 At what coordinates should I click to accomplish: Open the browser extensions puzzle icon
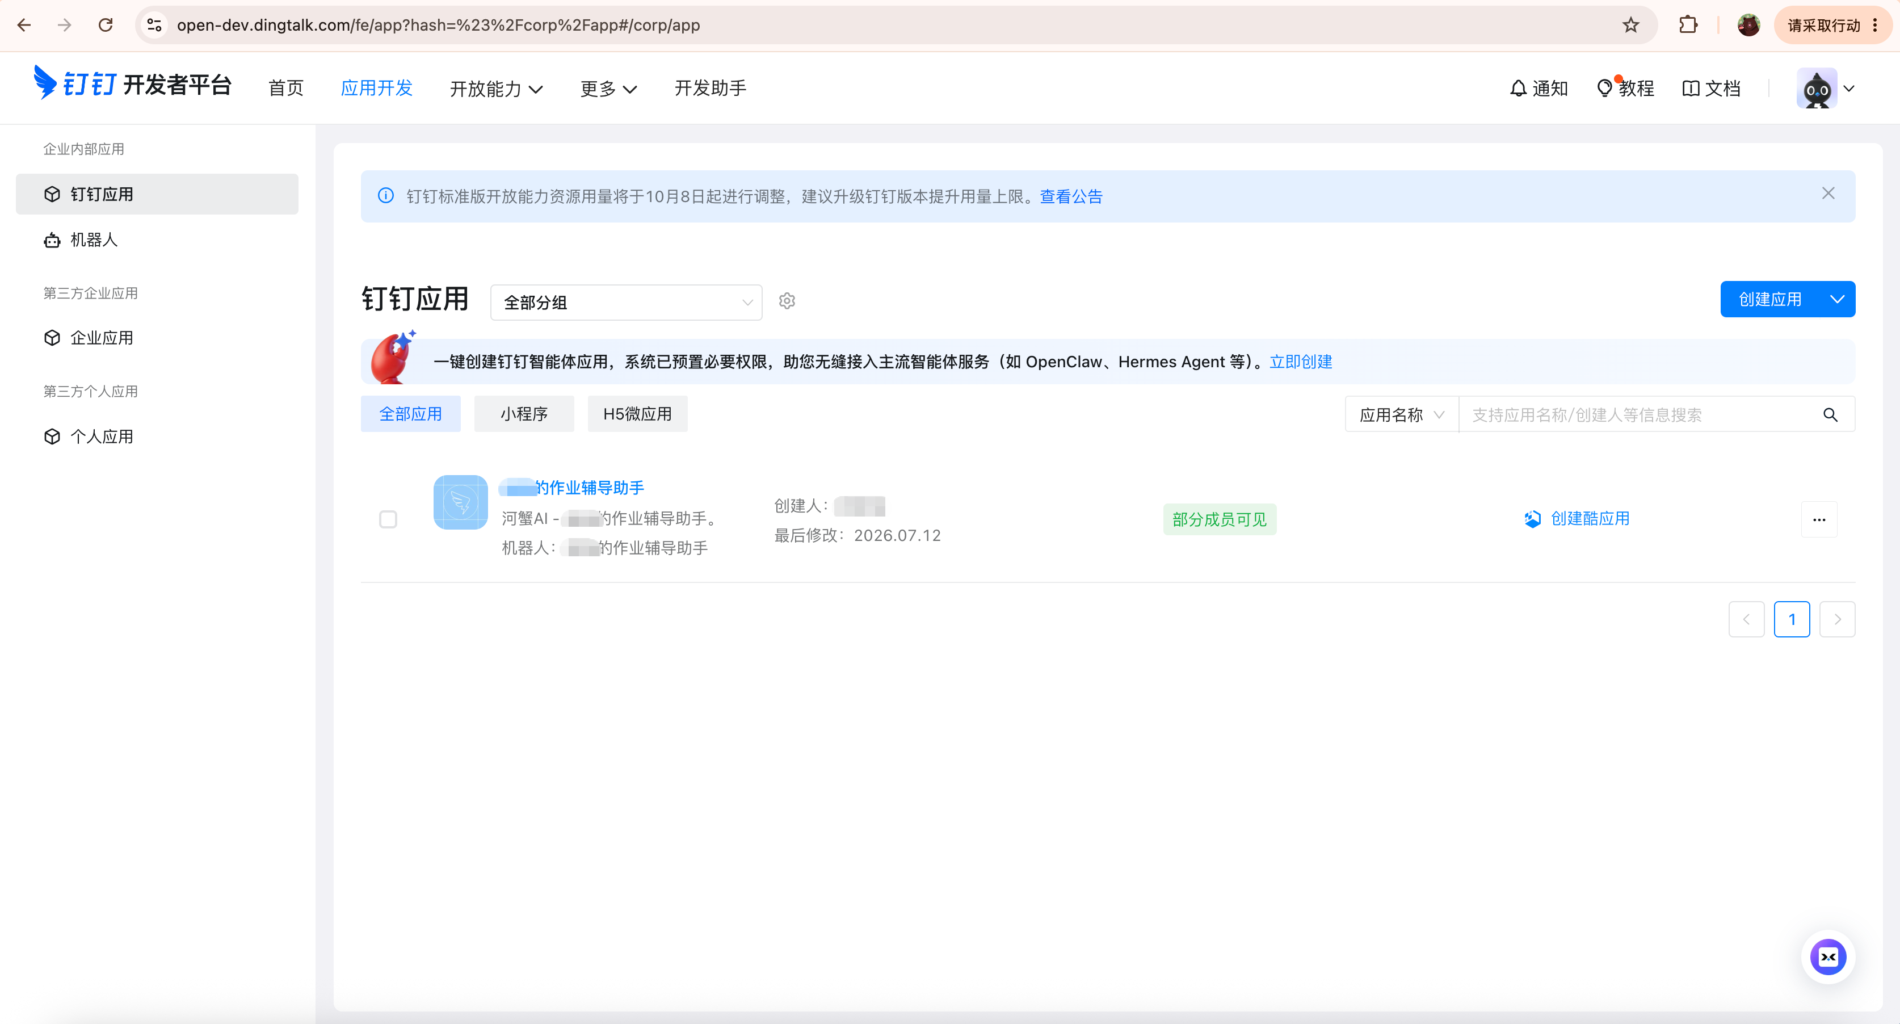click(1688, 25)
